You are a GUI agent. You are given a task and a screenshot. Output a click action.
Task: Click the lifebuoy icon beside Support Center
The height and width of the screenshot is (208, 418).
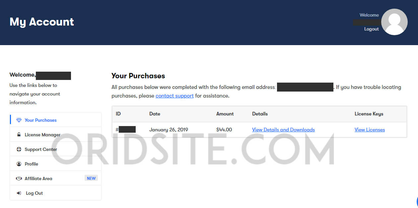[19, 149]
